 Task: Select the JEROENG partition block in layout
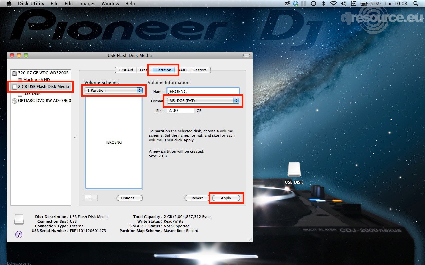[x=114, y=142]
